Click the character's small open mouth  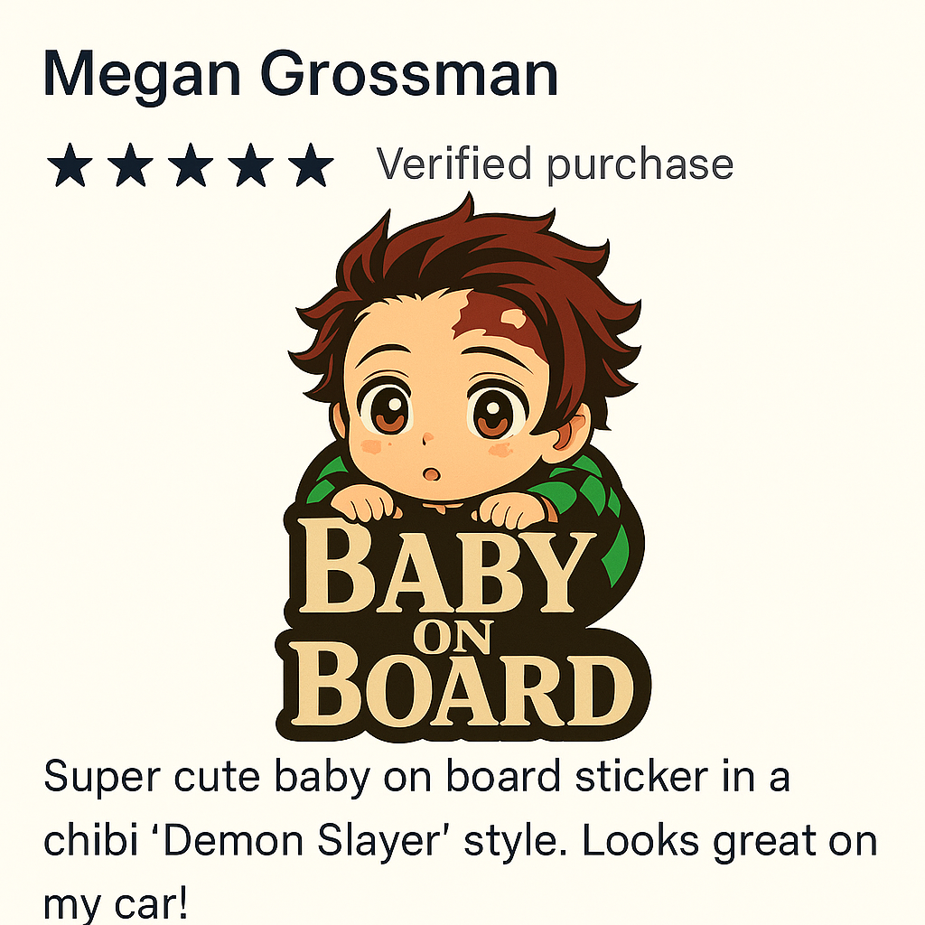(x=431, y=474)
